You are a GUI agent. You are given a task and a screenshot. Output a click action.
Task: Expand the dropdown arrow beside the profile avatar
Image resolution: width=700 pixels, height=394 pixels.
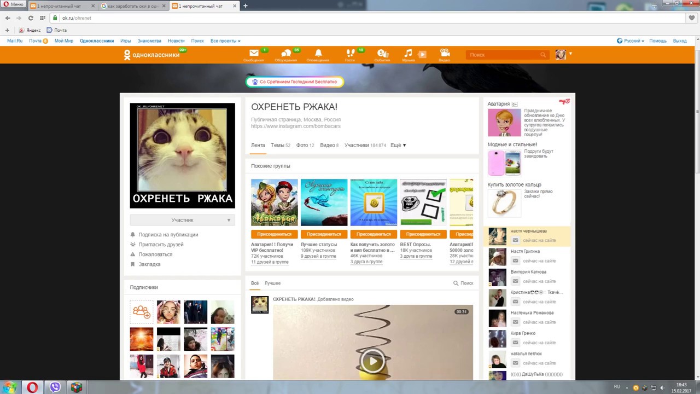pyautogui.click(x=570, y=54)
